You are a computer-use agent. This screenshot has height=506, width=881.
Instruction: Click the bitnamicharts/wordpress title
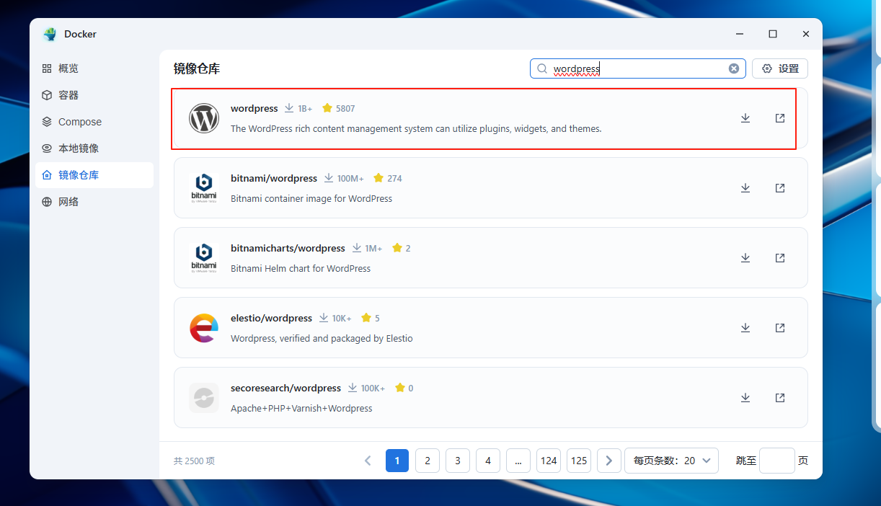click(x=288, y=248)
